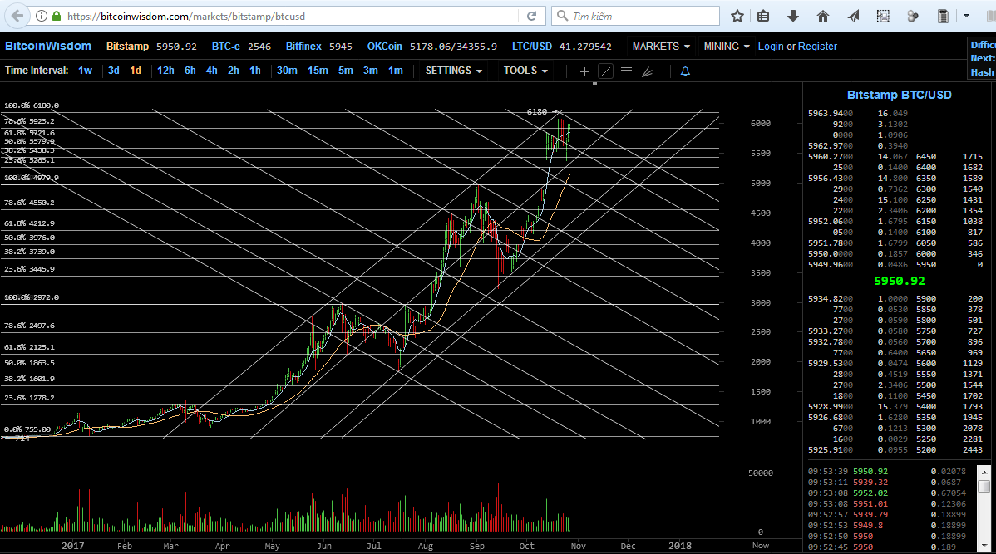
Task: Set time interval to 3d
Action: [114, 71]
